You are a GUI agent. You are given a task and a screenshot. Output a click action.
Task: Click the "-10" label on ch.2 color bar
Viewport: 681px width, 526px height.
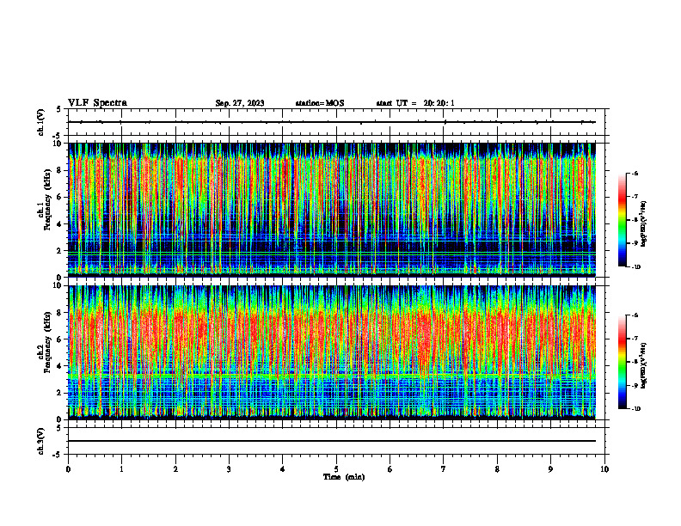(x=635, y=409)
